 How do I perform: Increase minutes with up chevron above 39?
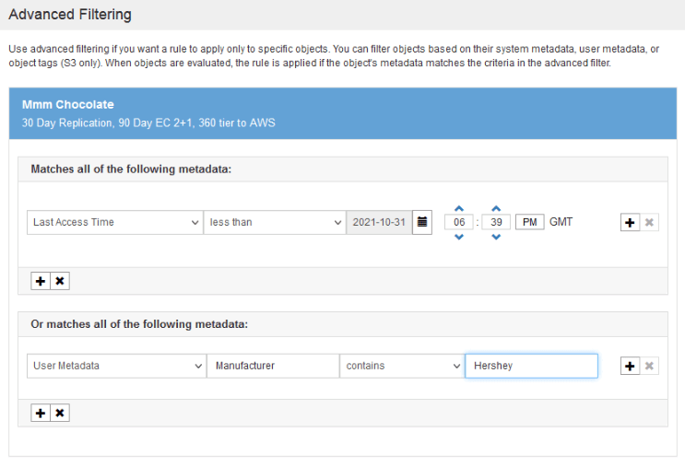pos(496,208)
